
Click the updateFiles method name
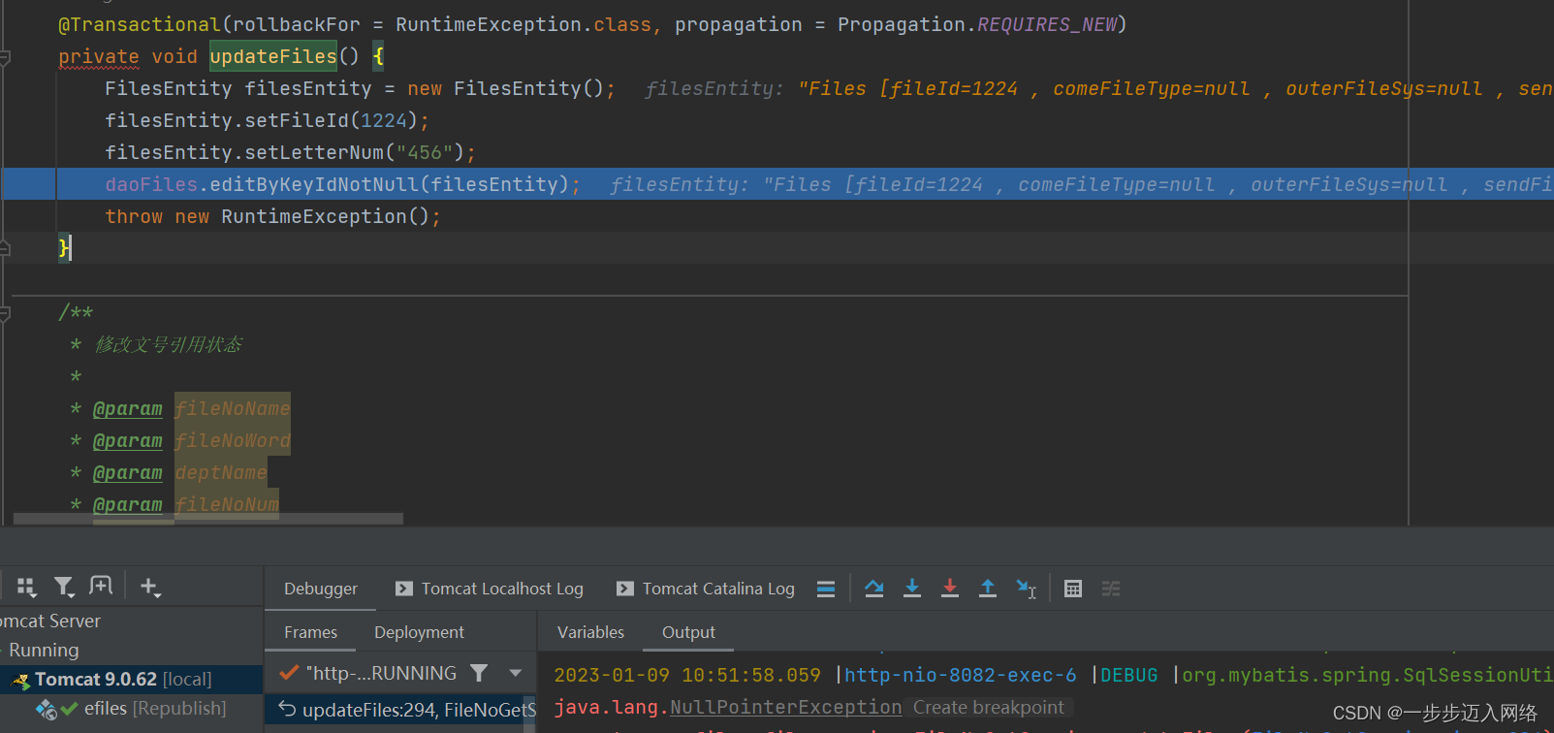[273, 56]
